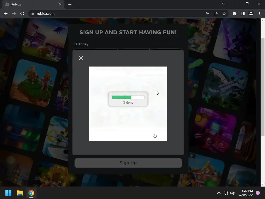Open a new browser tab

pyautogui.click(x=70, y=4)
